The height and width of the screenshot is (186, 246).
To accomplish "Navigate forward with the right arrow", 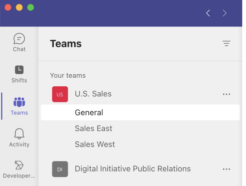I will [224, 13].
